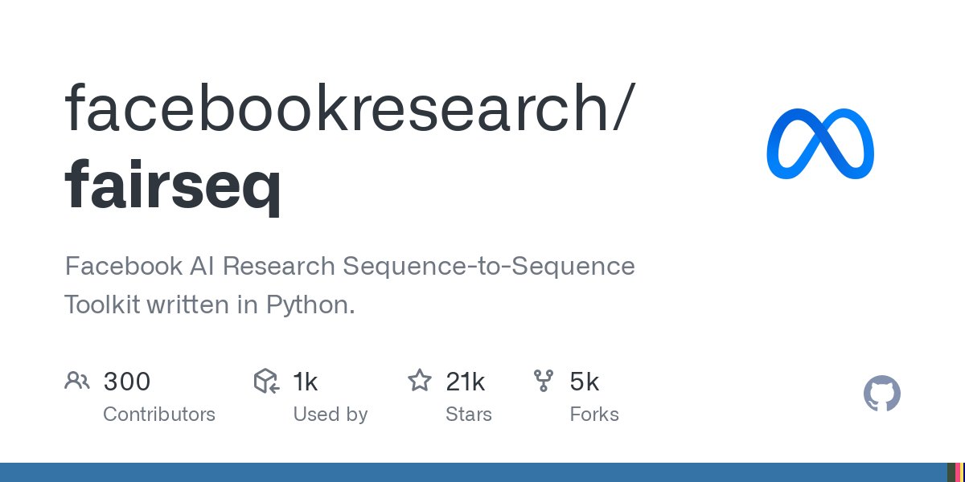Click the 1k used-by count
Screen dimensions: 965x482
pyautogui.click(x=306, y=382)
